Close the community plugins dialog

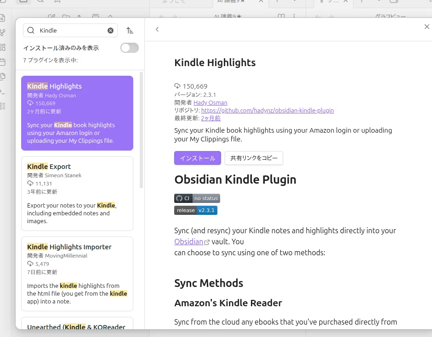(x=427, y=27)
